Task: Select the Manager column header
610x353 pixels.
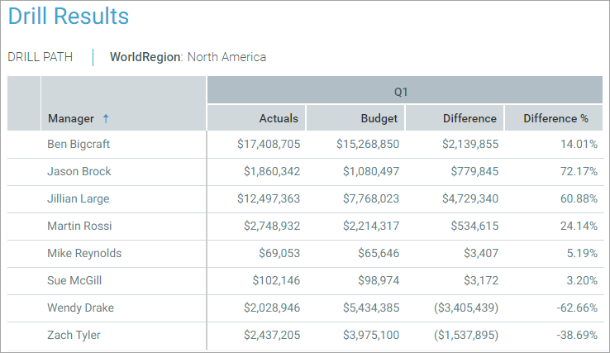Action: (x=123, y=103)
